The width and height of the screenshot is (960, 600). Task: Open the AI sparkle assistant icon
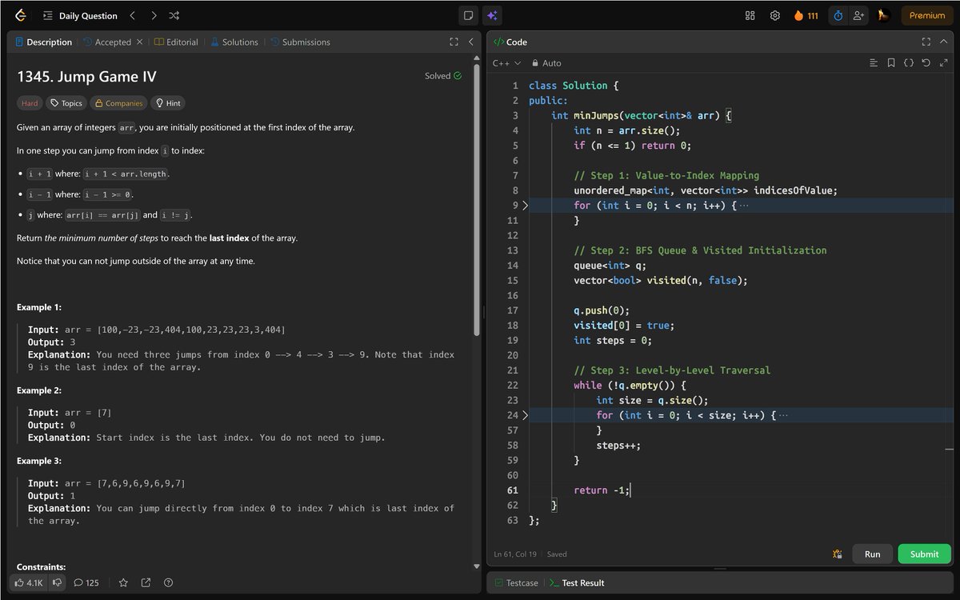pos(492,15)
